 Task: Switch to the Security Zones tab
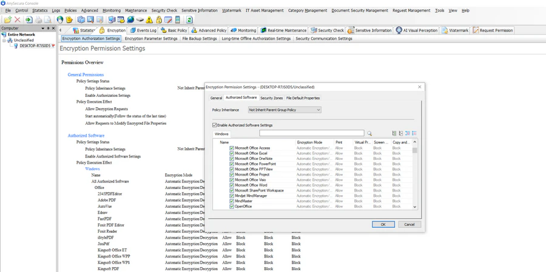(272, 98)
